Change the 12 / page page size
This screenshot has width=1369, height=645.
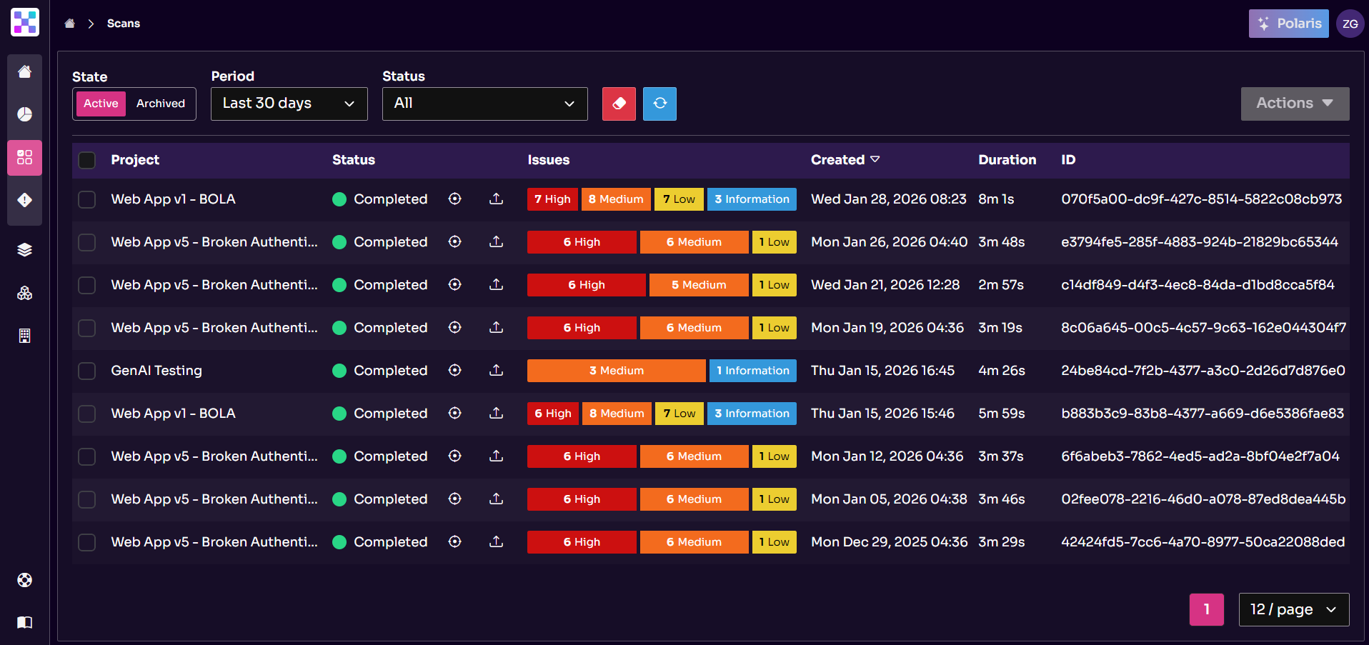tap(1293, 609)
